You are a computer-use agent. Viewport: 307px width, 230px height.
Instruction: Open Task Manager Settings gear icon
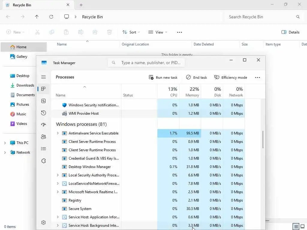43,223
